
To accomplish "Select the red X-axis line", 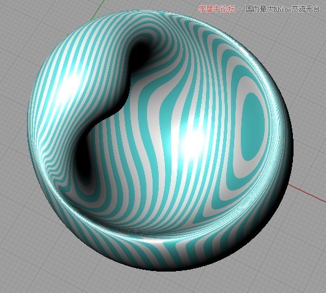I will (x=307, y=193).
